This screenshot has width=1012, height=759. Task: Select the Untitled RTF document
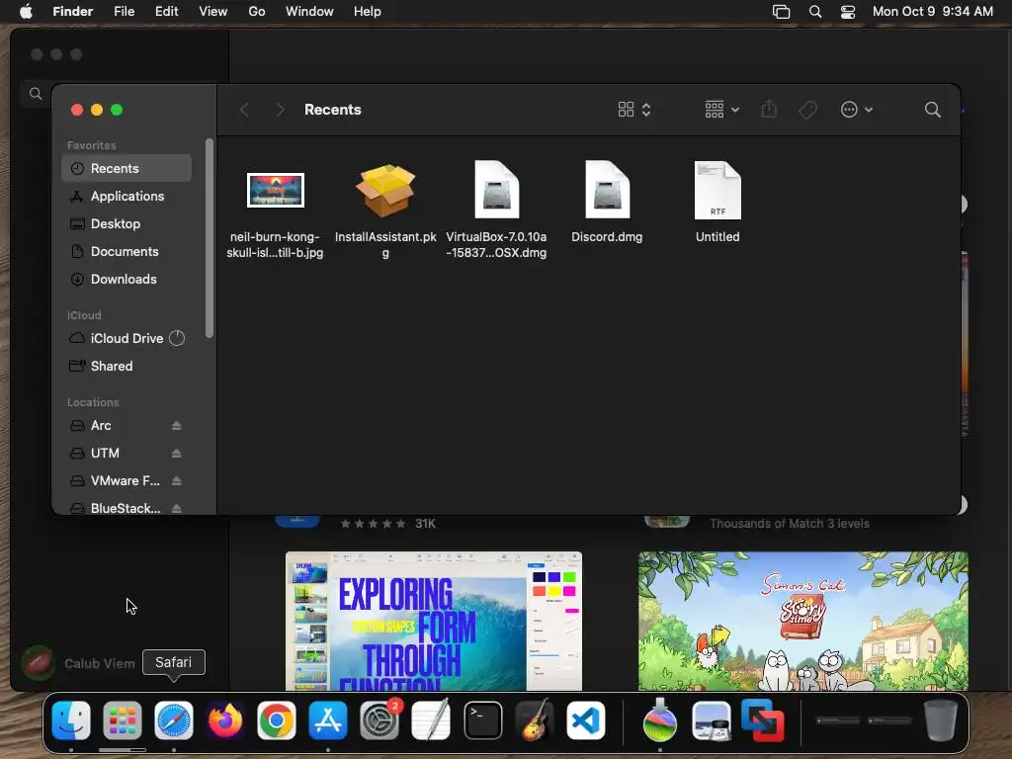pyautogui.click(x=717, y=190)
